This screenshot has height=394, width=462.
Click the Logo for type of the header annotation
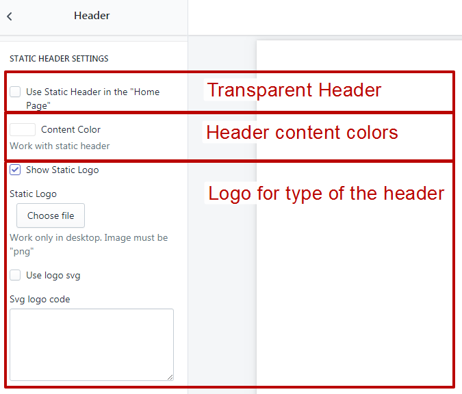pos(326,194)
